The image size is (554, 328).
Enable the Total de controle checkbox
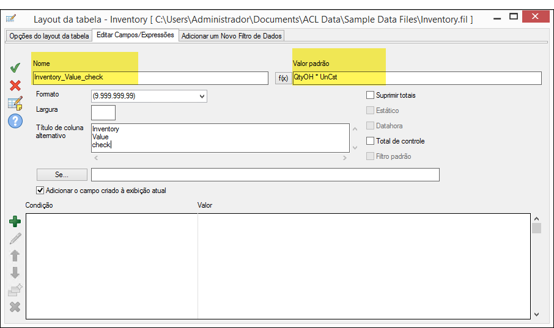(370, 141)
